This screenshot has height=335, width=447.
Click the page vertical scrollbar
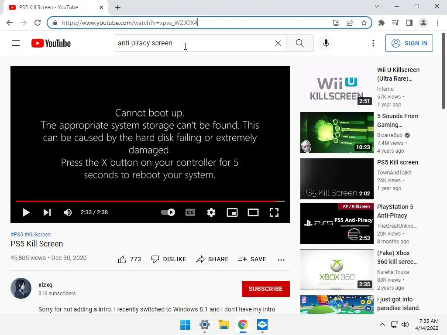click(x=444, y=71)
